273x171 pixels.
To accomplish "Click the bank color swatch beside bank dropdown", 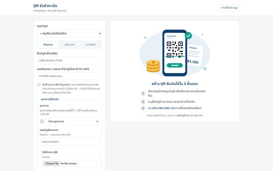I will coord(42,121).
